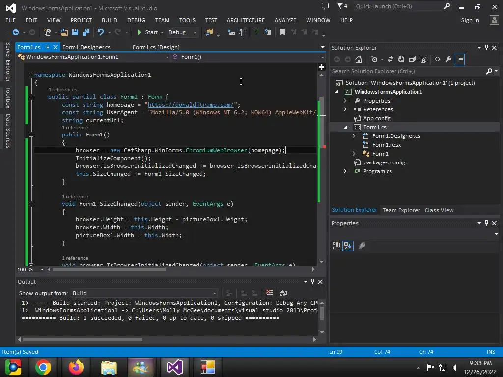Open the Server Explorer side tab
The width and height of the screenshot is (503, 377).
8,61
